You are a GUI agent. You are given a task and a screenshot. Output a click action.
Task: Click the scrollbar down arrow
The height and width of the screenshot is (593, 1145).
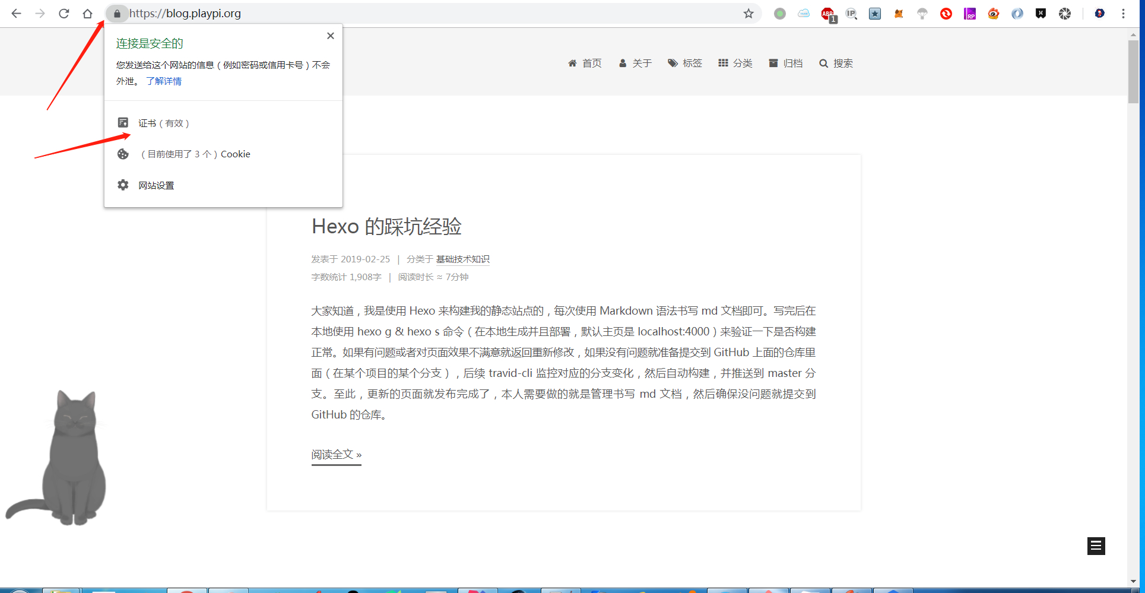pos(1133,582)
